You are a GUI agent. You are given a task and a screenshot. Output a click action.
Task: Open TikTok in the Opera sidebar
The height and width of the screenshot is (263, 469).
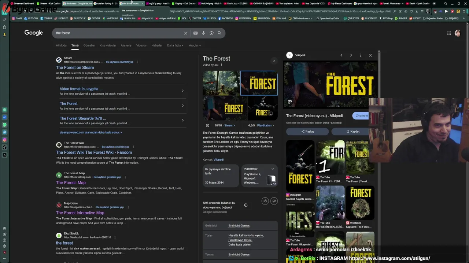(x=4, y=147)
